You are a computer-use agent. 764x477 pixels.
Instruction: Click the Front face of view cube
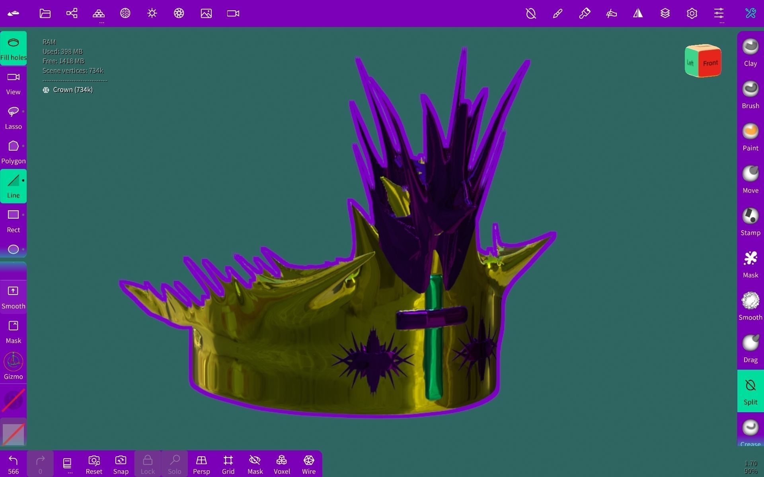[x=711, y=62]
